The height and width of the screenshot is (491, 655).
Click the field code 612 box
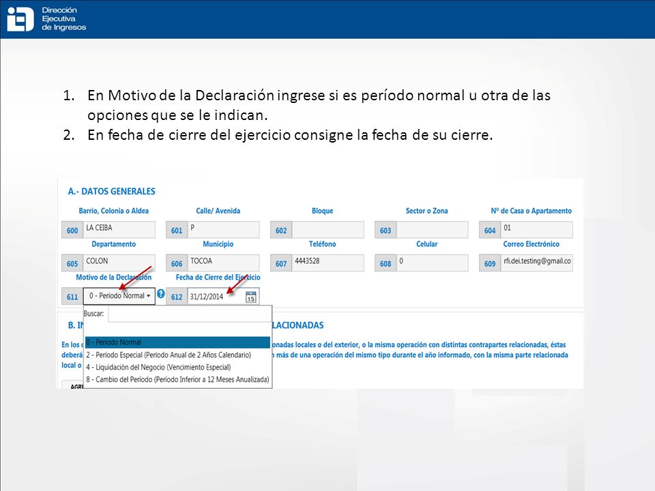[177, 297]
